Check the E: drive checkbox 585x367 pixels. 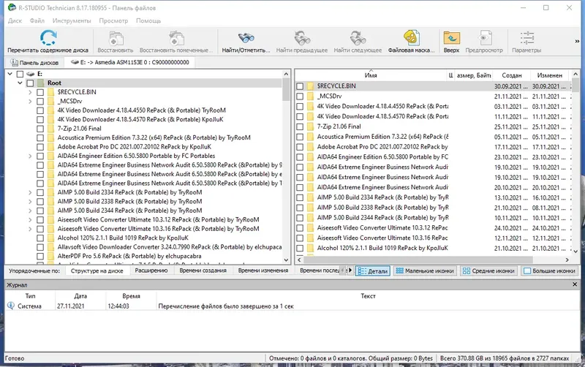click(20, 74)
